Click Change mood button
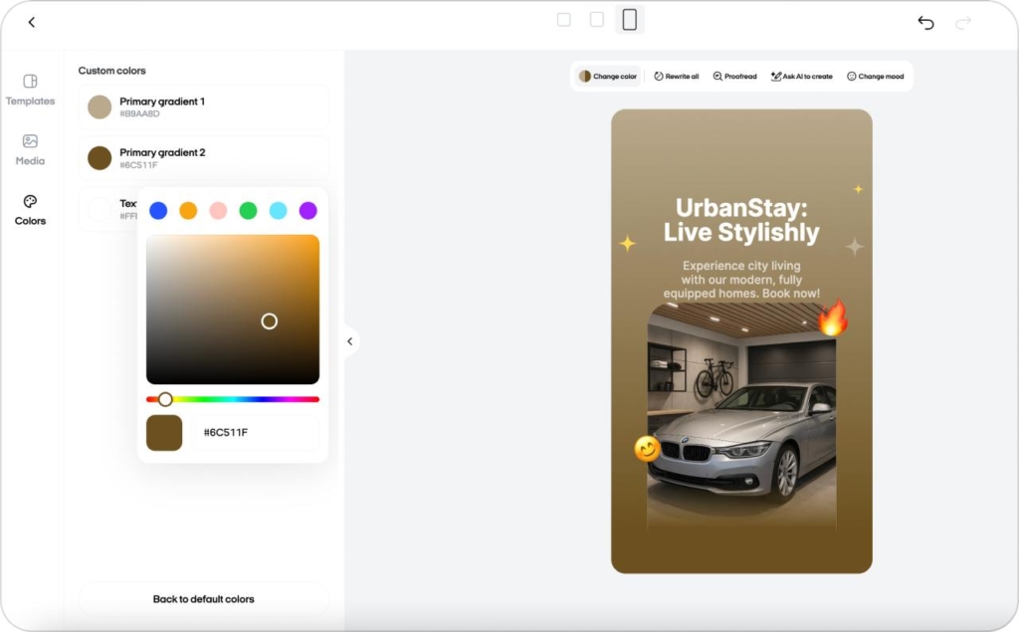Viewport: 1019px width, 632px height. pos(875,77)
